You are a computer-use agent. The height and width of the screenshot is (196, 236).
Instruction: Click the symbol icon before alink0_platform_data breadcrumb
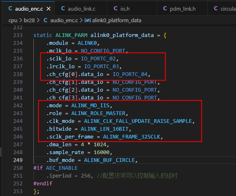88,20
